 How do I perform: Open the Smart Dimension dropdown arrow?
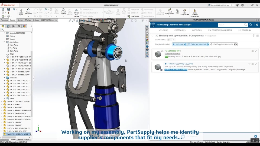28,16
